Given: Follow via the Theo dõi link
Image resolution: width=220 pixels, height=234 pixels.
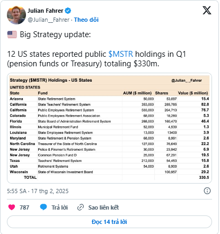Looking at the screenshot, I should pyautogui.click(x=86, y=20).
